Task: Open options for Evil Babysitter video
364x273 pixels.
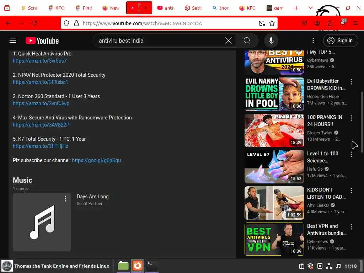Action: (x=351, y=82)
